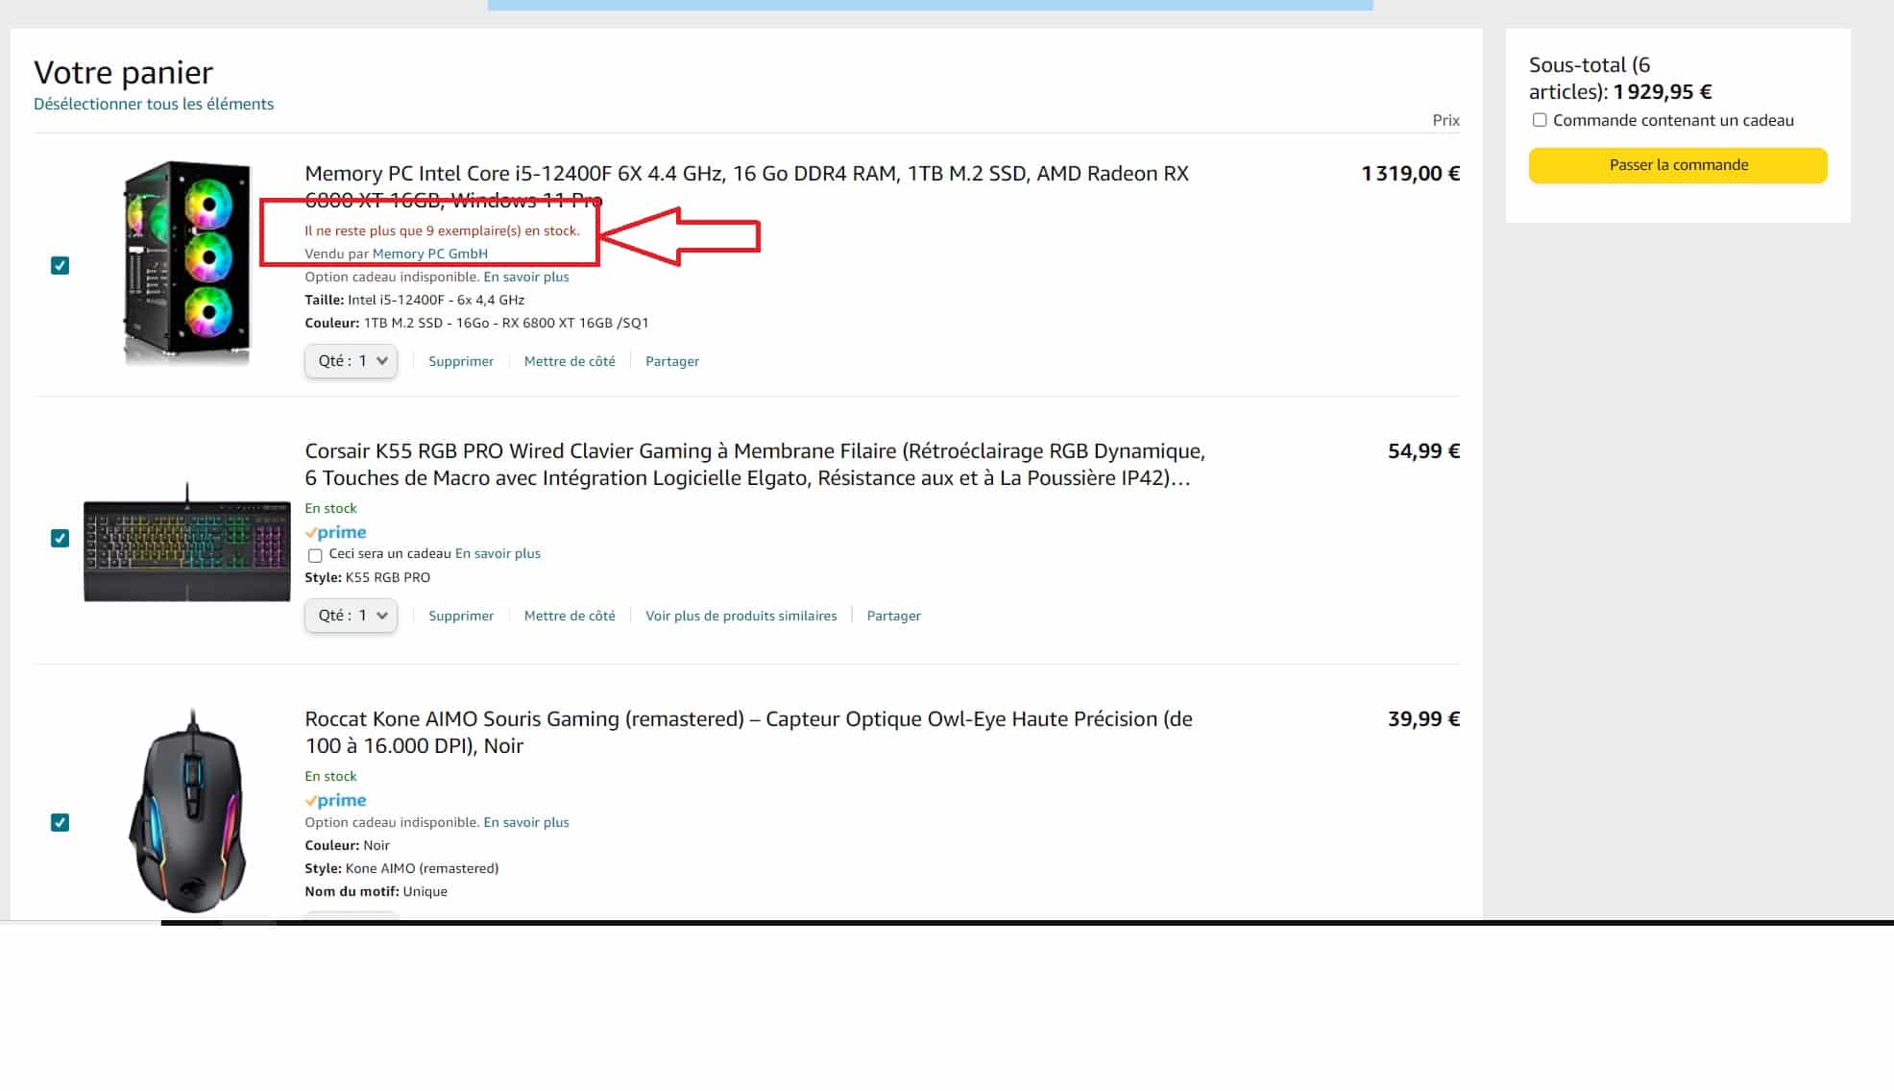Click the Roccat mouse thumbnail image
The image size is (1894, 1091).
(x=188, y=812)
